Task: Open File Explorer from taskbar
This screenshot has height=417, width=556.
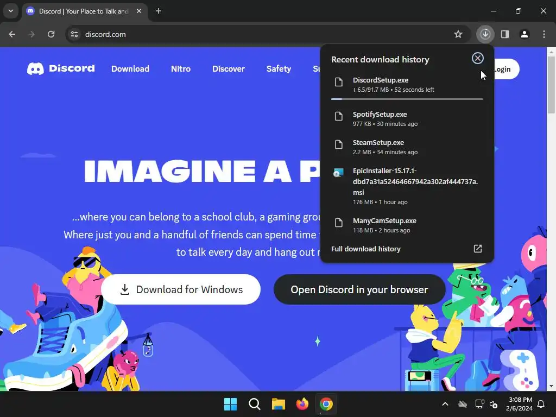Action: click(x=279, y=404)
